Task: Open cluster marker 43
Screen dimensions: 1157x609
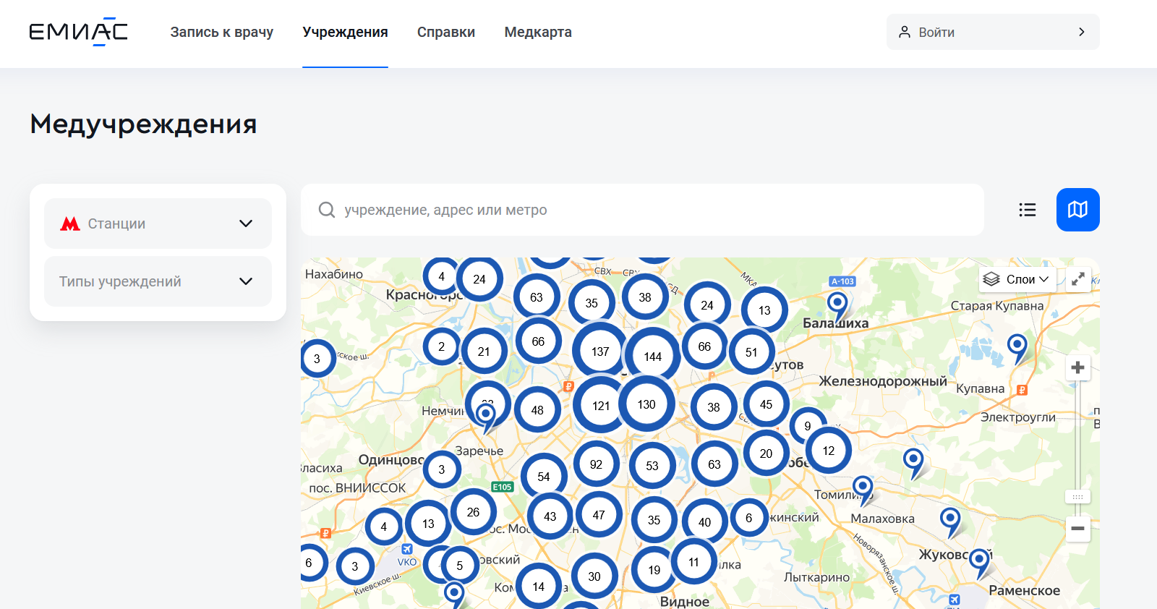Action: 550,516
